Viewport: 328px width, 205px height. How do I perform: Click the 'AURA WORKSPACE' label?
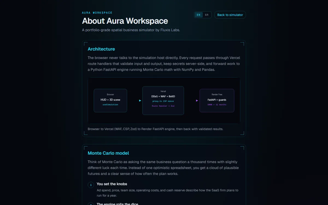coord(97,13)
